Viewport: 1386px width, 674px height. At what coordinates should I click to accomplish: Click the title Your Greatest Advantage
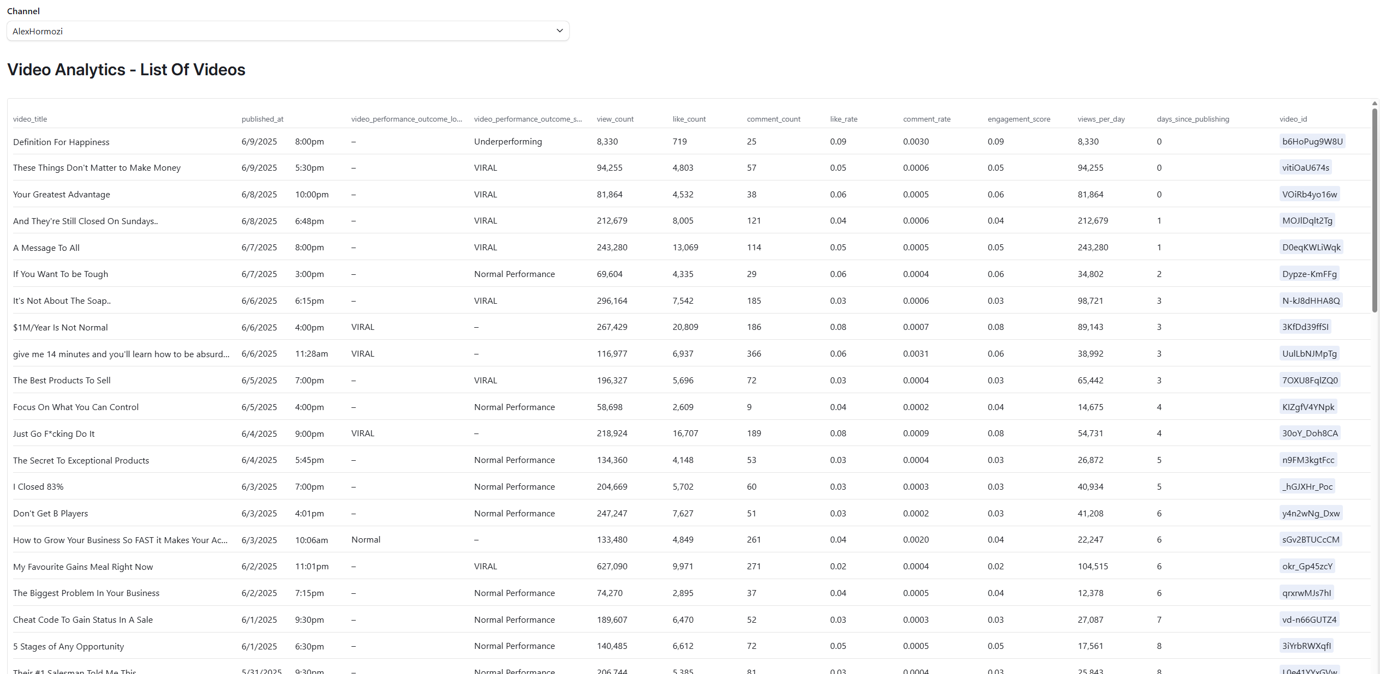pyautogui.click(x=62, y=195)
